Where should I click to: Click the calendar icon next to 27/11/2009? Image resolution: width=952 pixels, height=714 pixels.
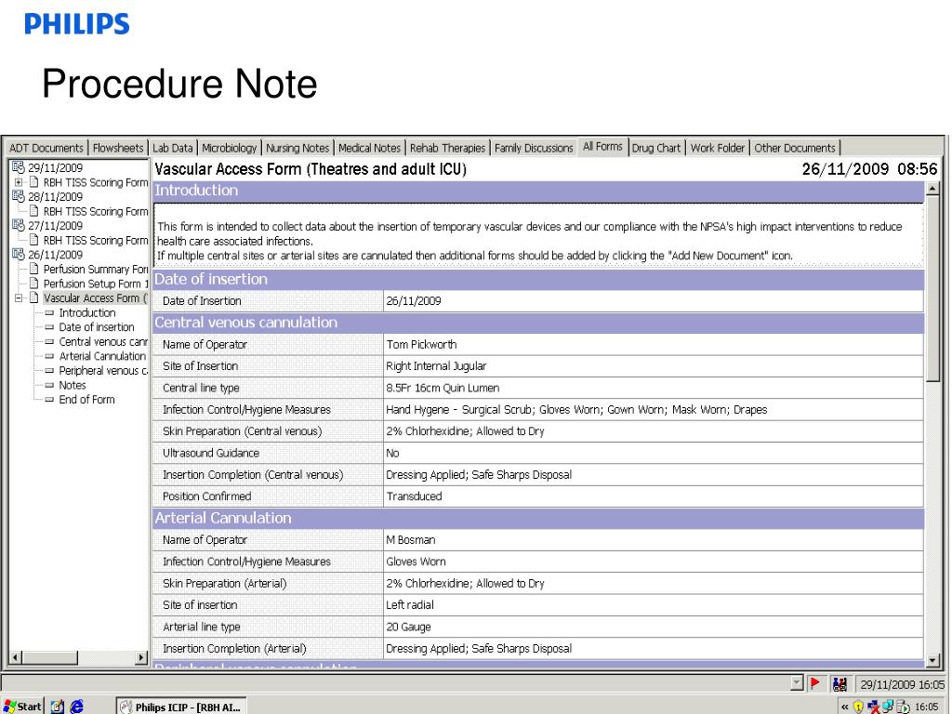19,225
